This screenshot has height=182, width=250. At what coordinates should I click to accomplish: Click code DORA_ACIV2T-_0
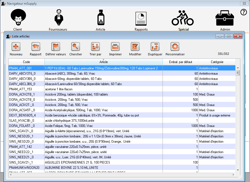(22, 105)
